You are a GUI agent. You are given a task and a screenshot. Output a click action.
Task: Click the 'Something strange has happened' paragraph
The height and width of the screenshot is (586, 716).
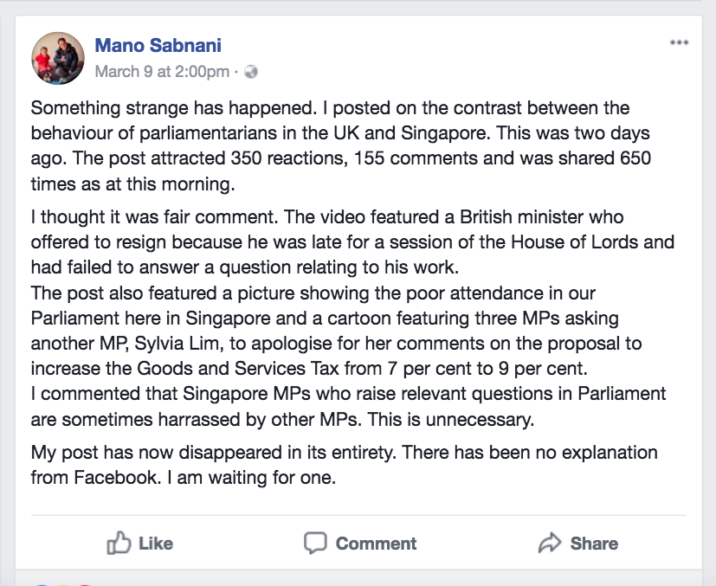(x=341, y=145)
